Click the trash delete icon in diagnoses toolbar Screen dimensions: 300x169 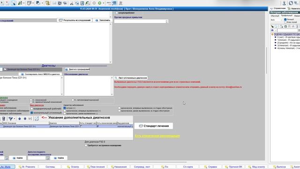coord(4,119)
